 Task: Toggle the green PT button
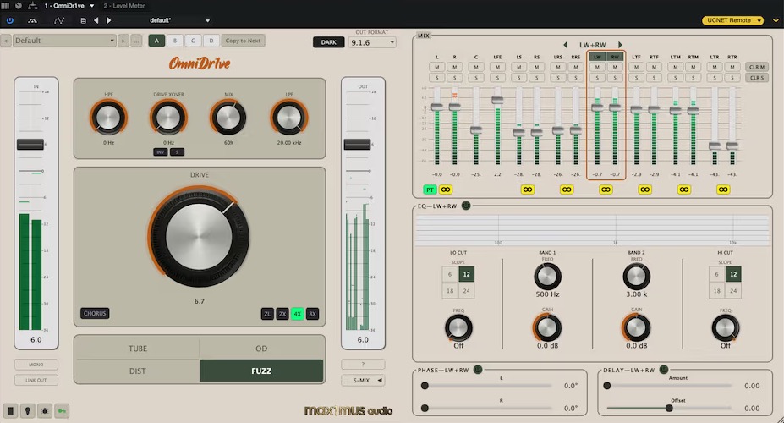coord(430,190)
